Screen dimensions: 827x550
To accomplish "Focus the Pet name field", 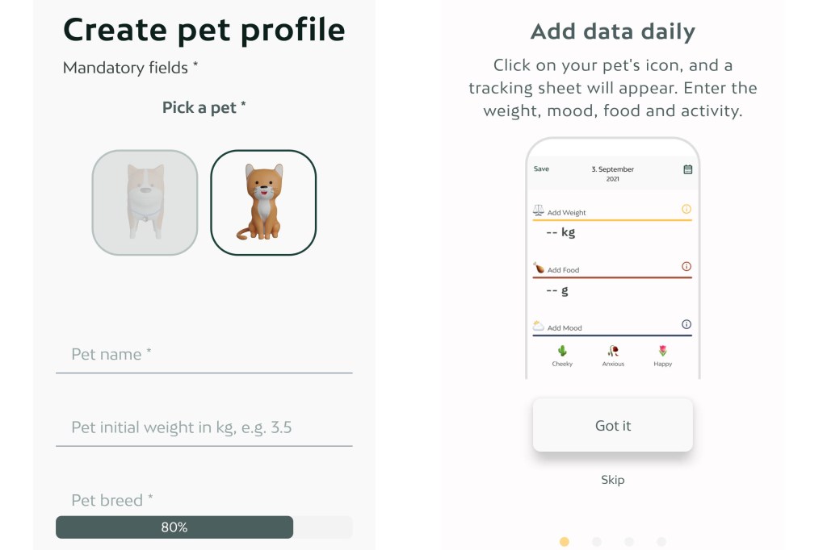I will click(x=204, y=355).
